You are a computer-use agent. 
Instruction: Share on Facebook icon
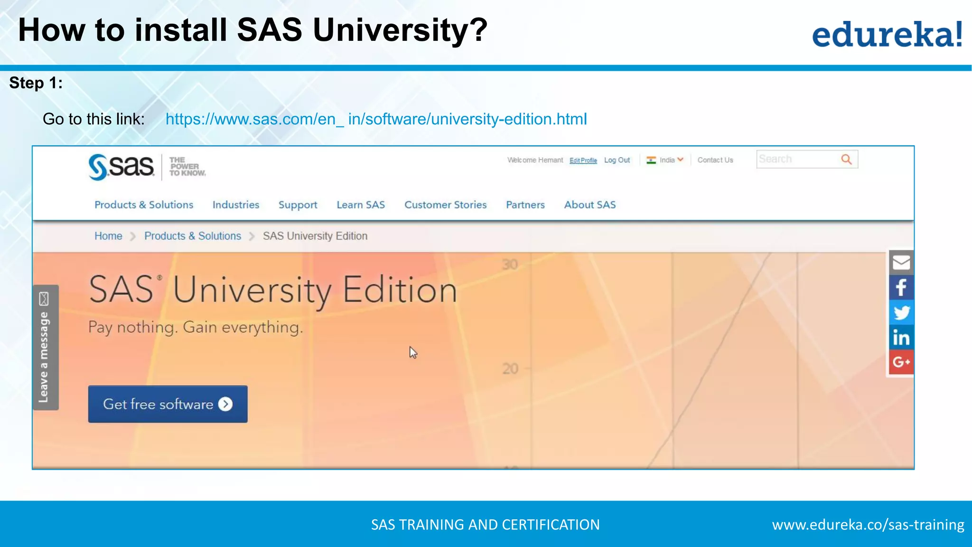click(x=901, y=287)
